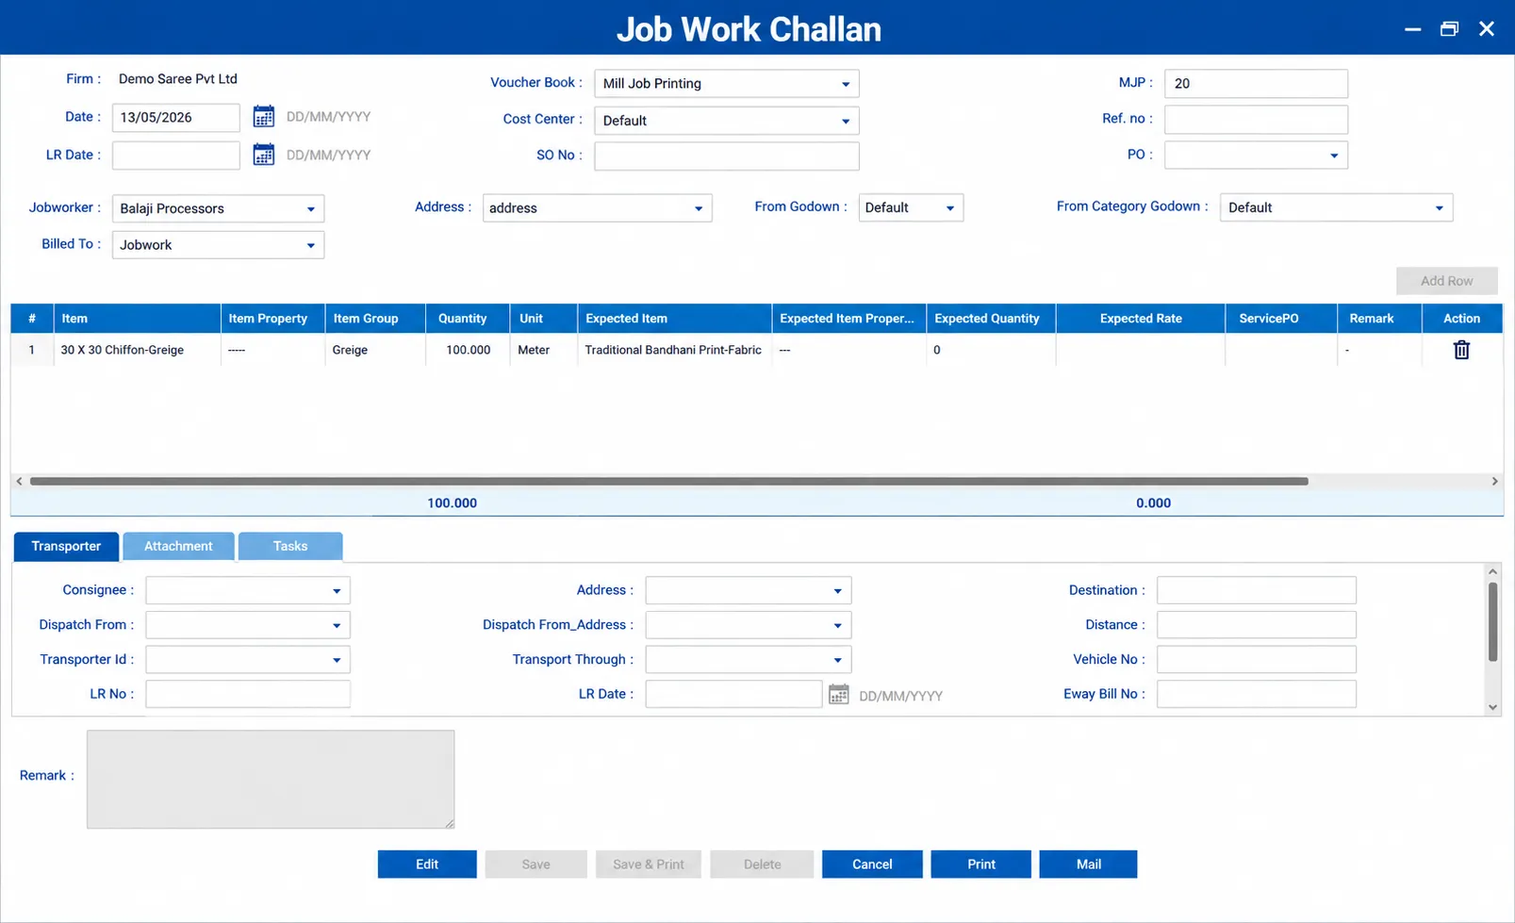Image resolution: width=1515 pixels, height=923 pixels.
Task: Click the Expected Quantity column header
Action: pyautogui.click(x=991, y=319)
